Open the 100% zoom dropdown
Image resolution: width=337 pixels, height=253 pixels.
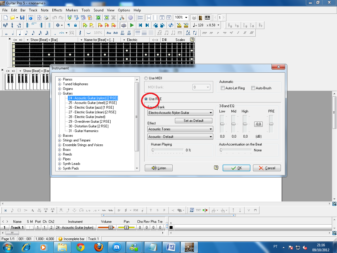click(186, 18)
